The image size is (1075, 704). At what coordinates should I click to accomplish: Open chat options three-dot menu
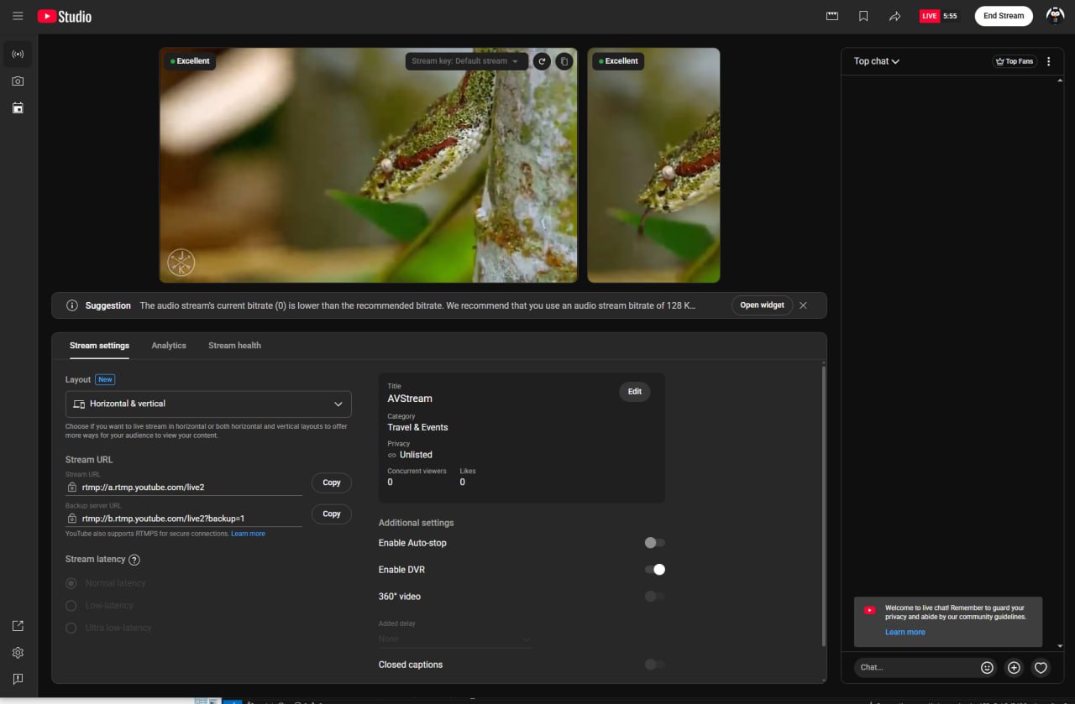click(x=1048, y=61)
